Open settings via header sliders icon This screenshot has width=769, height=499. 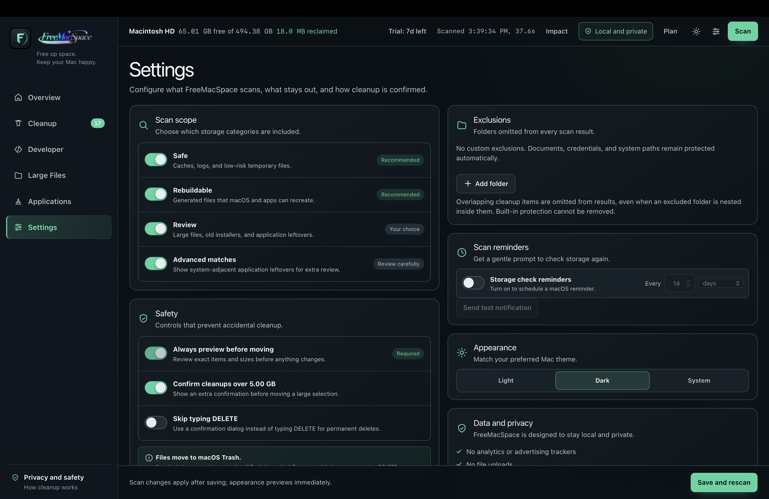point(716,31)
